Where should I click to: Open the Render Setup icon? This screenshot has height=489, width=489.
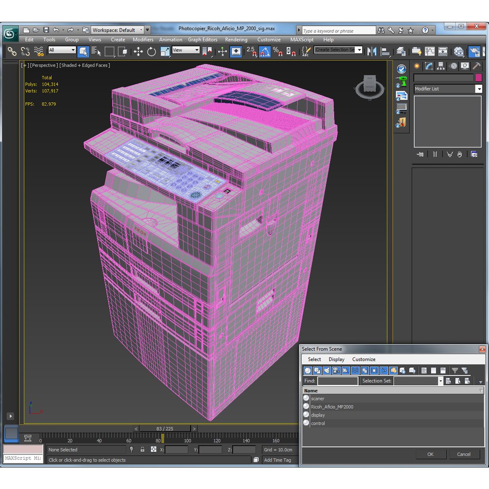(x=475, y=51)
